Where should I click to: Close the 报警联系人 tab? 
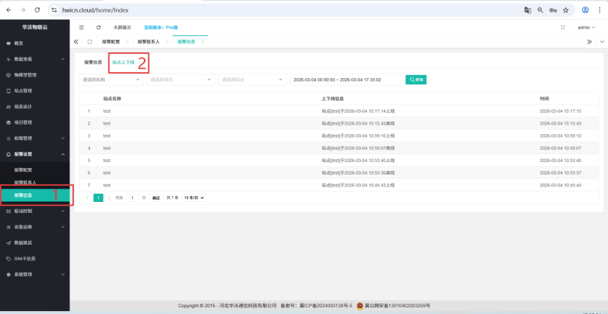[x=167, y=42]
